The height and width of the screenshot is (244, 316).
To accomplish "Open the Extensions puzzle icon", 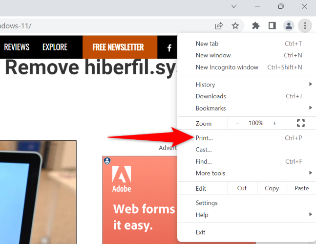I will [256, 26].
